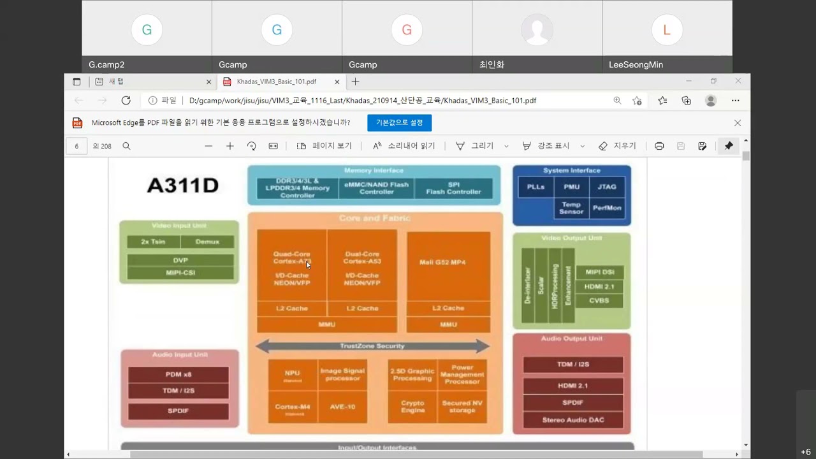Image resolution: width=816 pixels, height=459 pixels.
Task: Click the Microsoft Edge PDF notification icon
Action: (77, 123)
